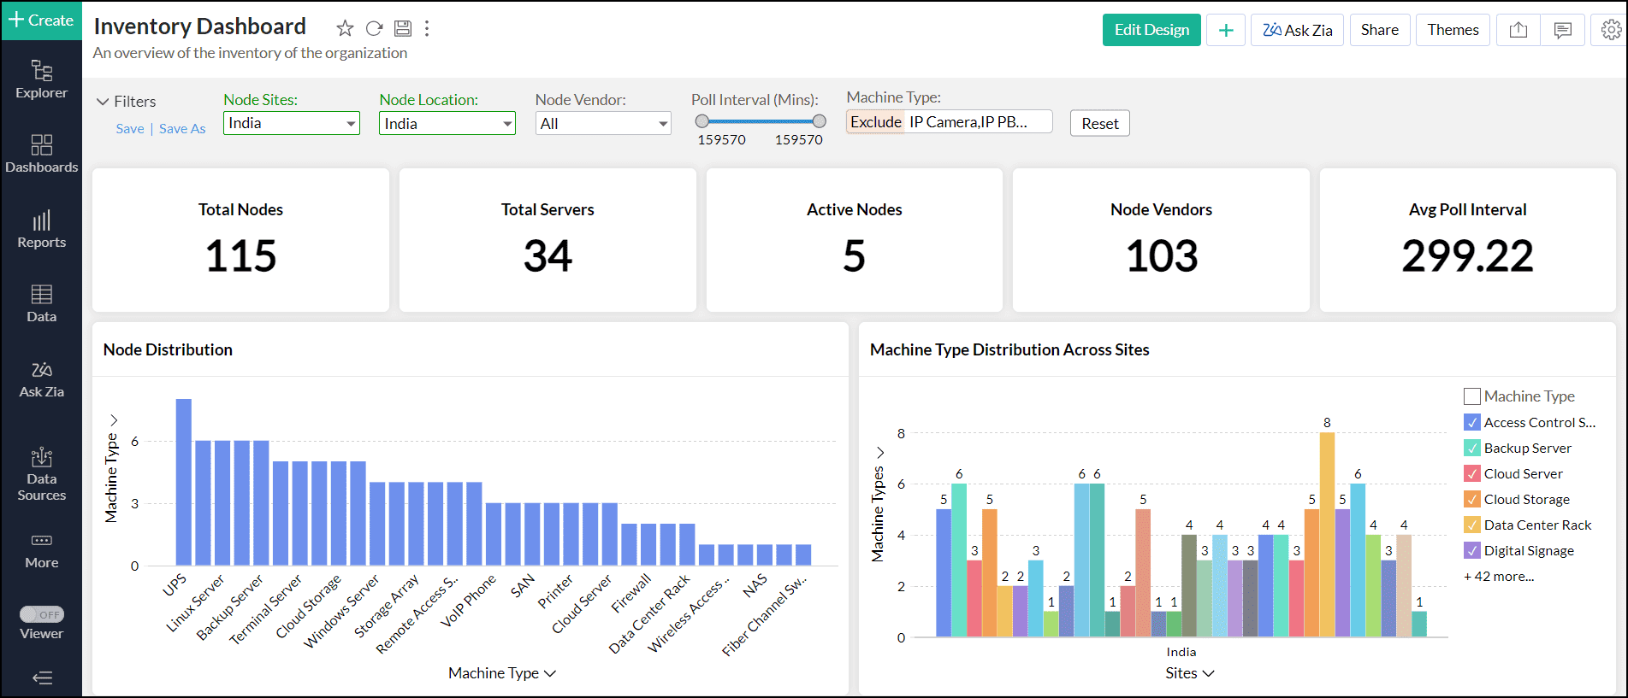
Task: Check the Machine Type legend checkbox
Action: 1471,396
